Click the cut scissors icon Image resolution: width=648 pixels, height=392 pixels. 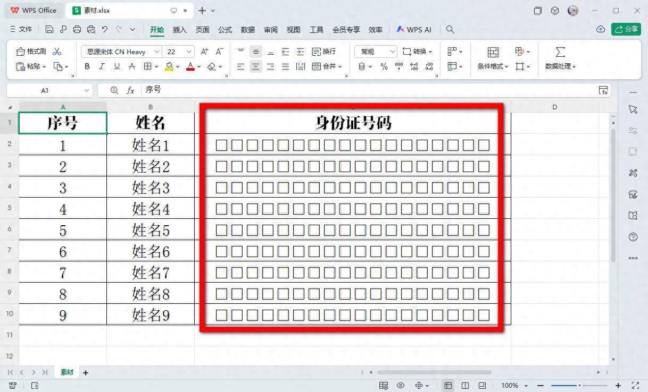57,52
